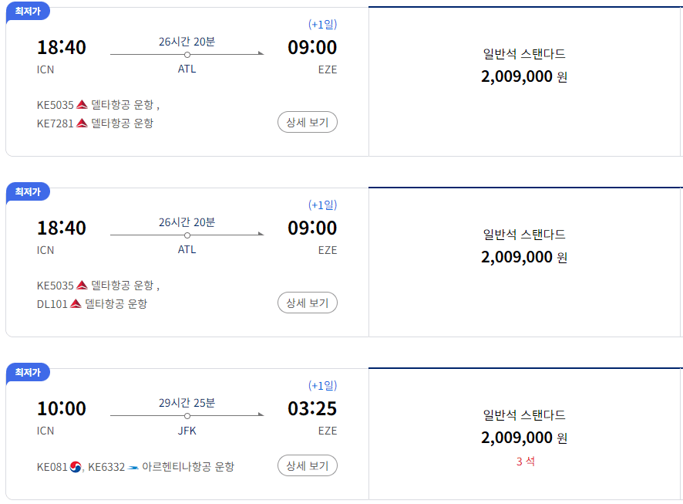Click the EZE arrival code at 03:25
This screenshot has width=683, height=504.
click(x=328, y=431)
